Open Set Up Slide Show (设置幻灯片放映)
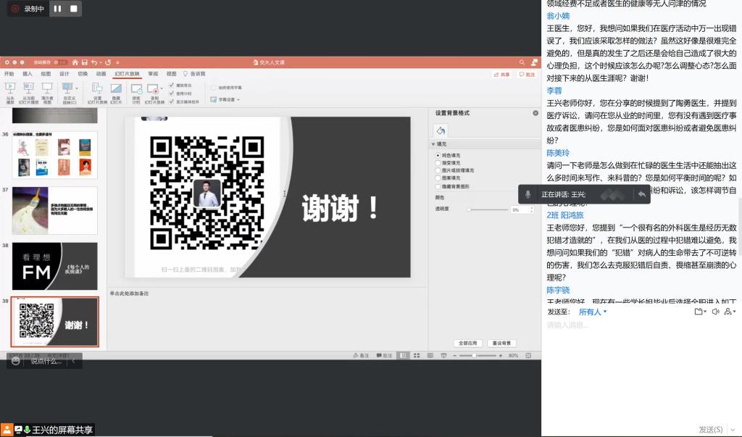 pos(97,93)
